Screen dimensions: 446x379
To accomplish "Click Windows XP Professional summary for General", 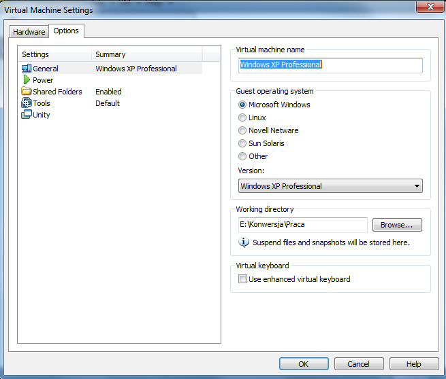I will [136, 69].
